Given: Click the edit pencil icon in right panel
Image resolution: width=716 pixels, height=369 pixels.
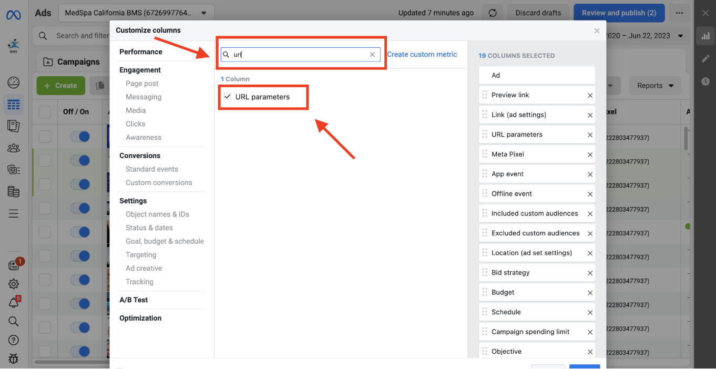Looking at the screenshot, I should [705, 59].
